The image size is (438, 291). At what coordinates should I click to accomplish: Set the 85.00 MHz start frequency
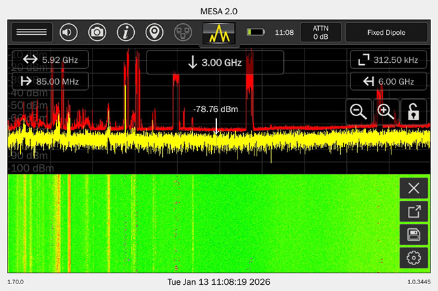(49, 83)
